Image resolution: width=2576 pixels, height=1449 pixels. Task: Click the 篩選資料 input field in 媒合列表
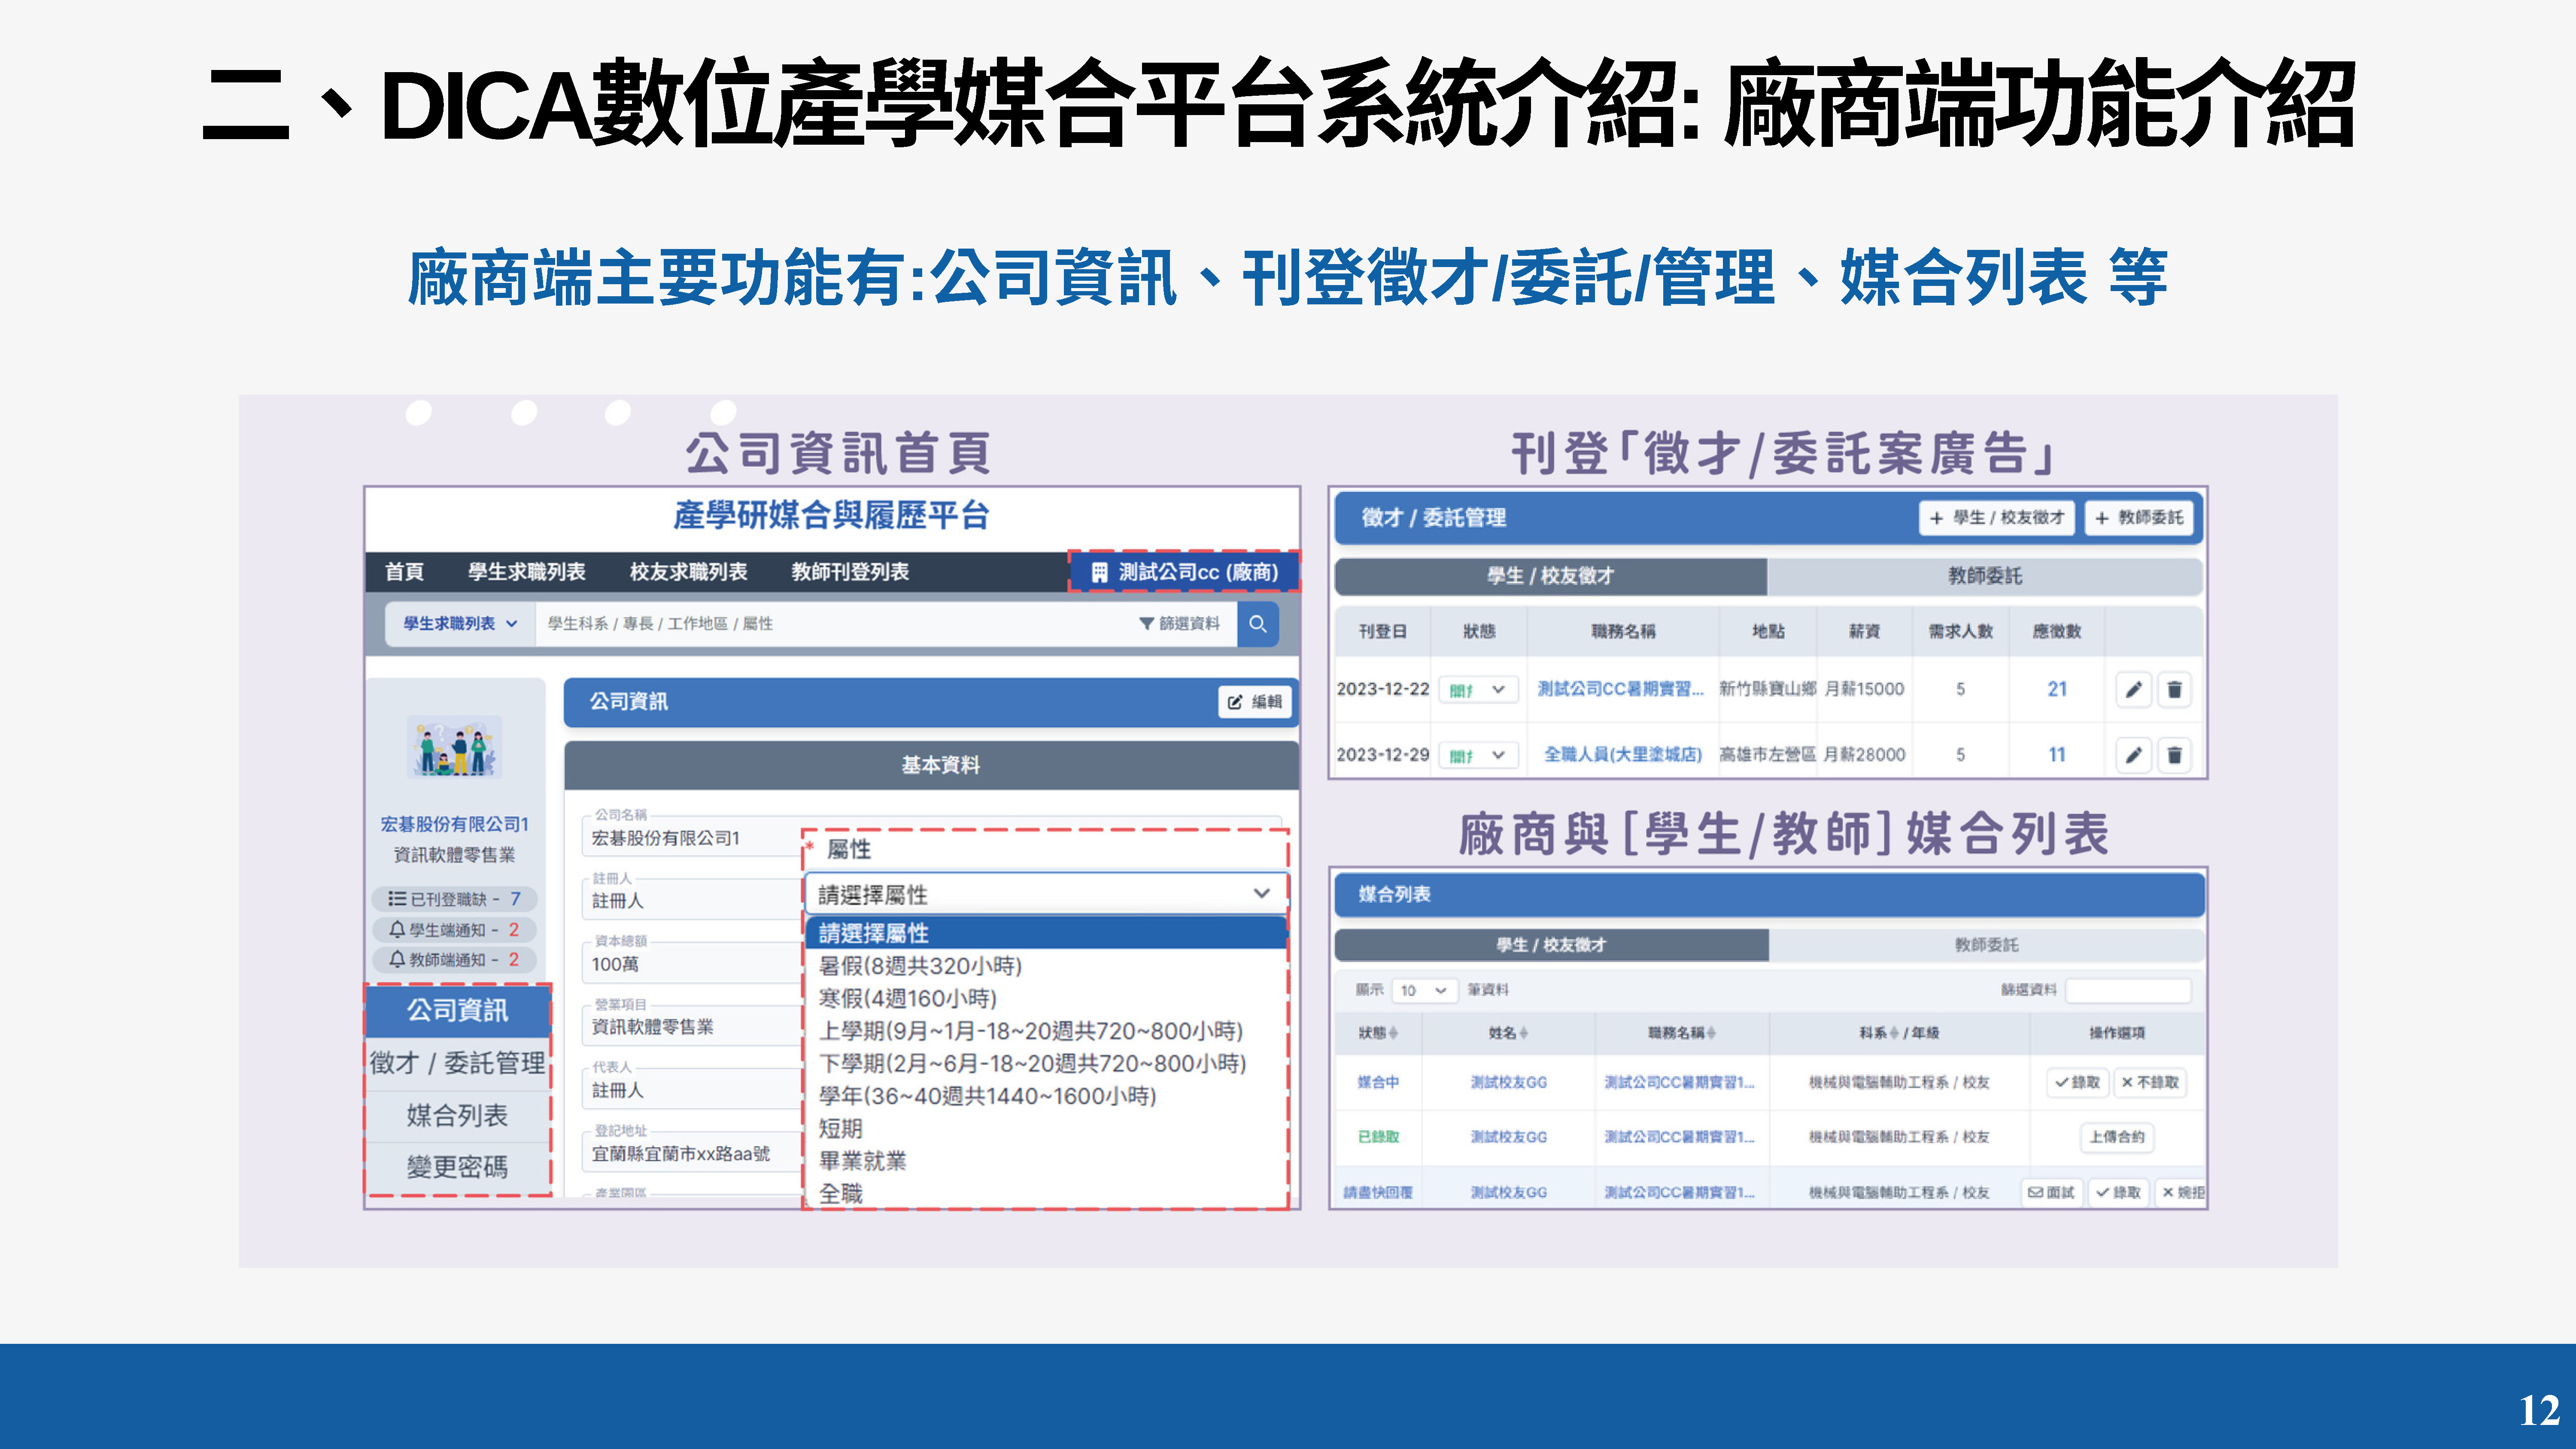pos(2130,990)
